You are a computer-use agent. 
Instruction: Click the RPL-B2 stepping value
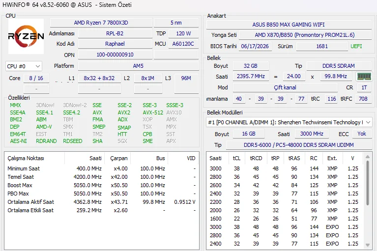click(x=115, y=33)
